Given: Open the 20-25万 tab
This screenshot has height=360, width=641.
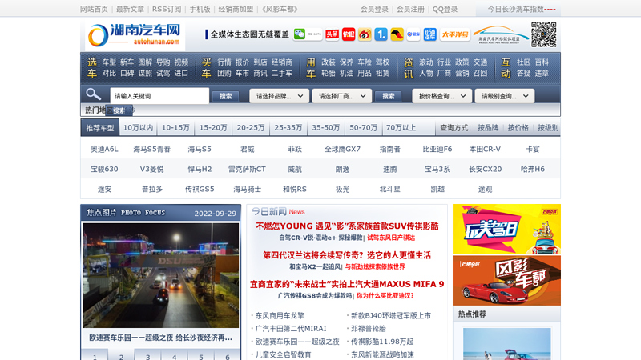Looking at the screenshot, I should pos(251,128).
